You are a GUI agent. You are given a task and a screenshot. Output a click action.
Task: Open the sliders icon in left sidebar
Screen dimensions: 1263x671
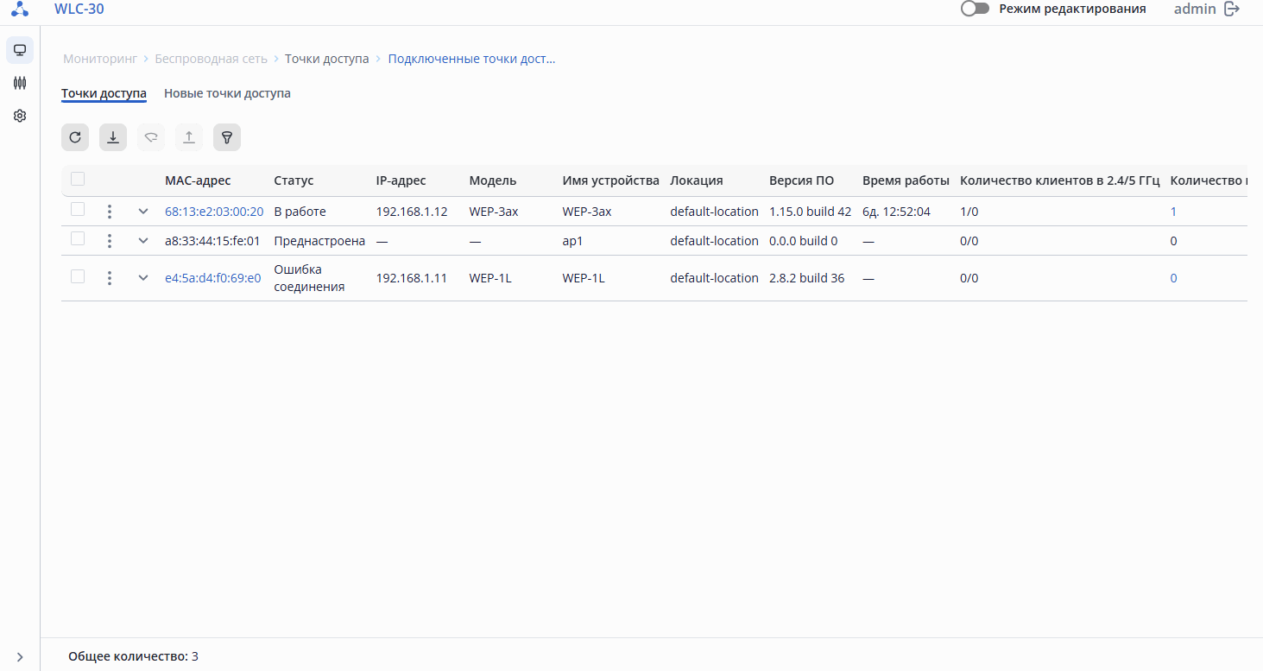(20, 83)
